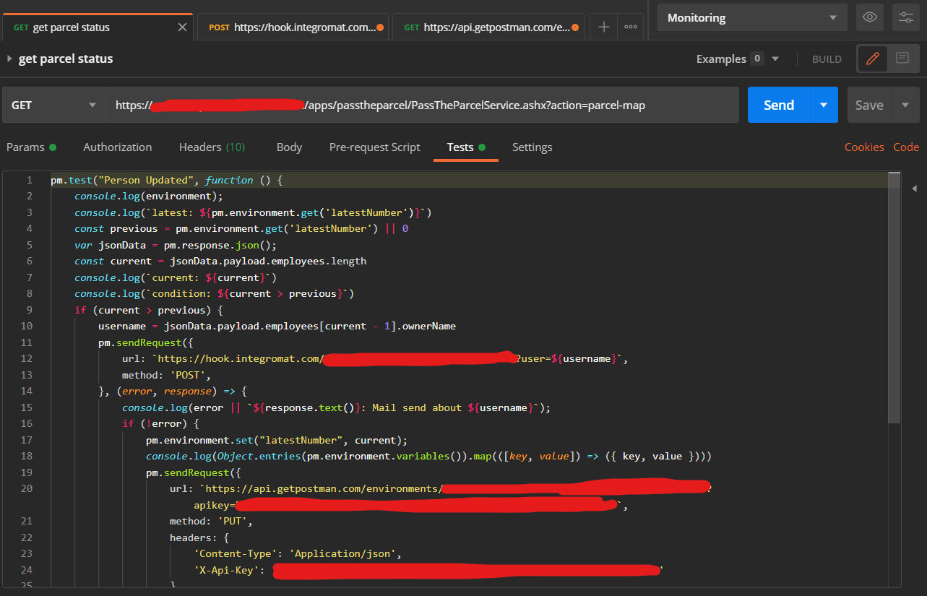Viewport: 927px width, 596px height.
Task: Open the Monitoring environment dropdown
Action: 752,17
